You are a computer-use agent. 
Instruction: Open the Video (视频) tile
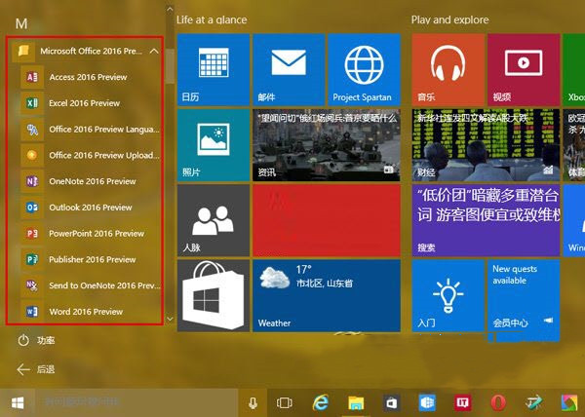(x=524, y=70)
